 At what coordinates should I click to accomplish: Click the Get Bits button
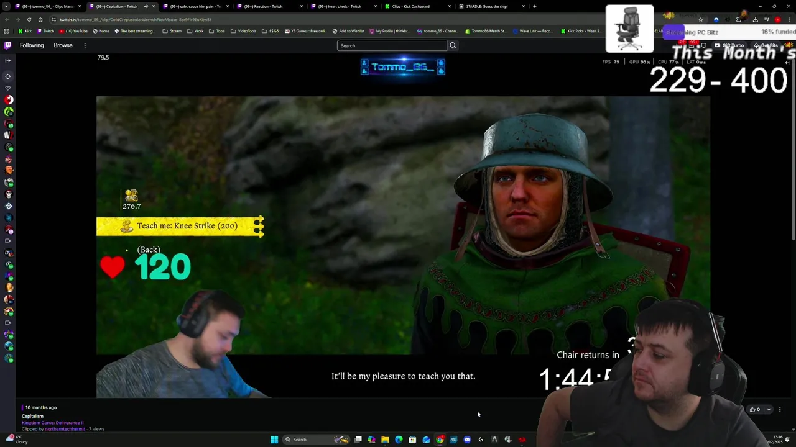[766, 45]
